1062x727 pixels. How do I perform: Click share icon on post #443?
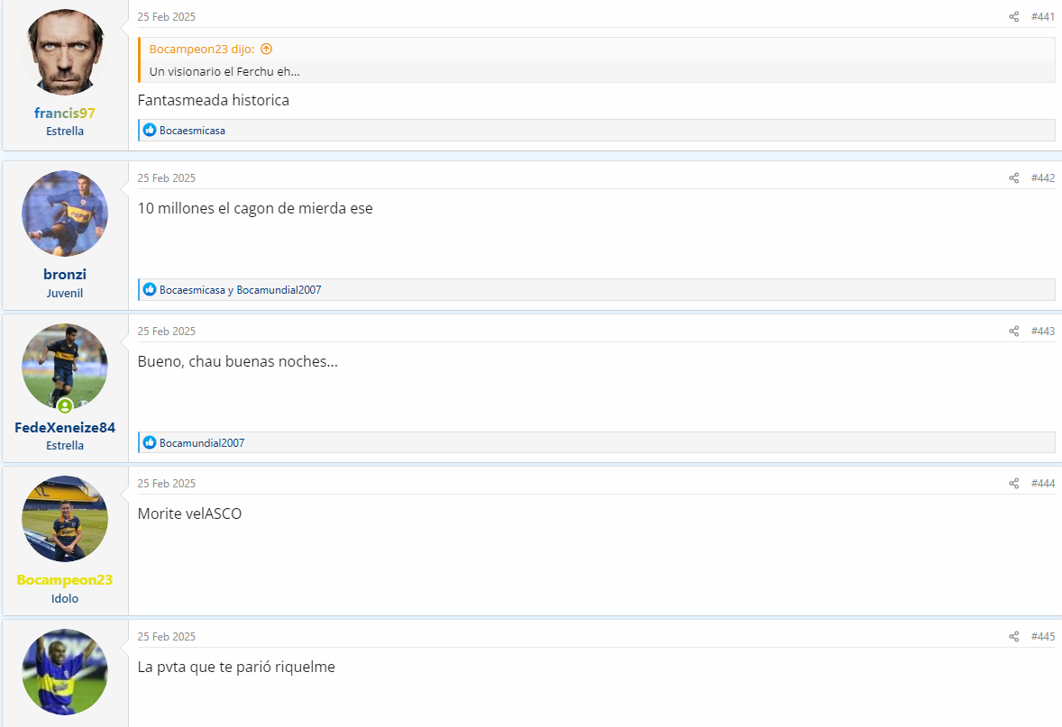(1014, 331)
